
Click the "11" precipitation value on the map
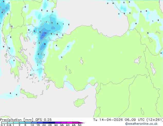coord(46,33)
